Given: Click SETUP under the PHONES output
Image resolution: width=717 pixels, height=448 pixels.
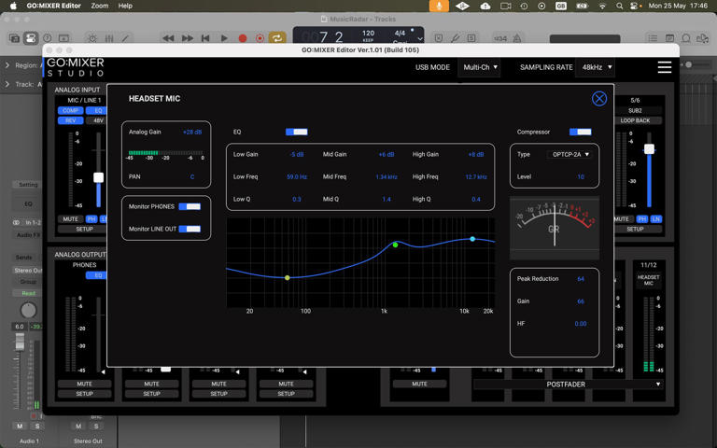Looking at the screenshot, I should [x=84, y=394].
